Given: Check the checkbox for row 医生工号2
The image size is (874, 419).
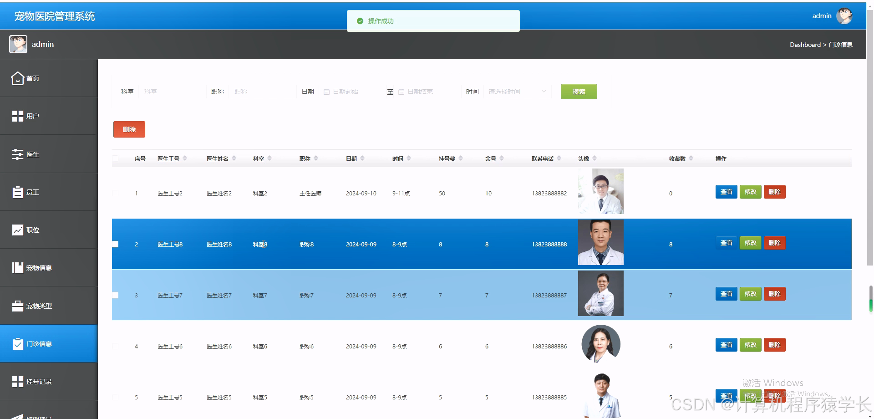Looking at the screenshot, I should coord(115,193).
